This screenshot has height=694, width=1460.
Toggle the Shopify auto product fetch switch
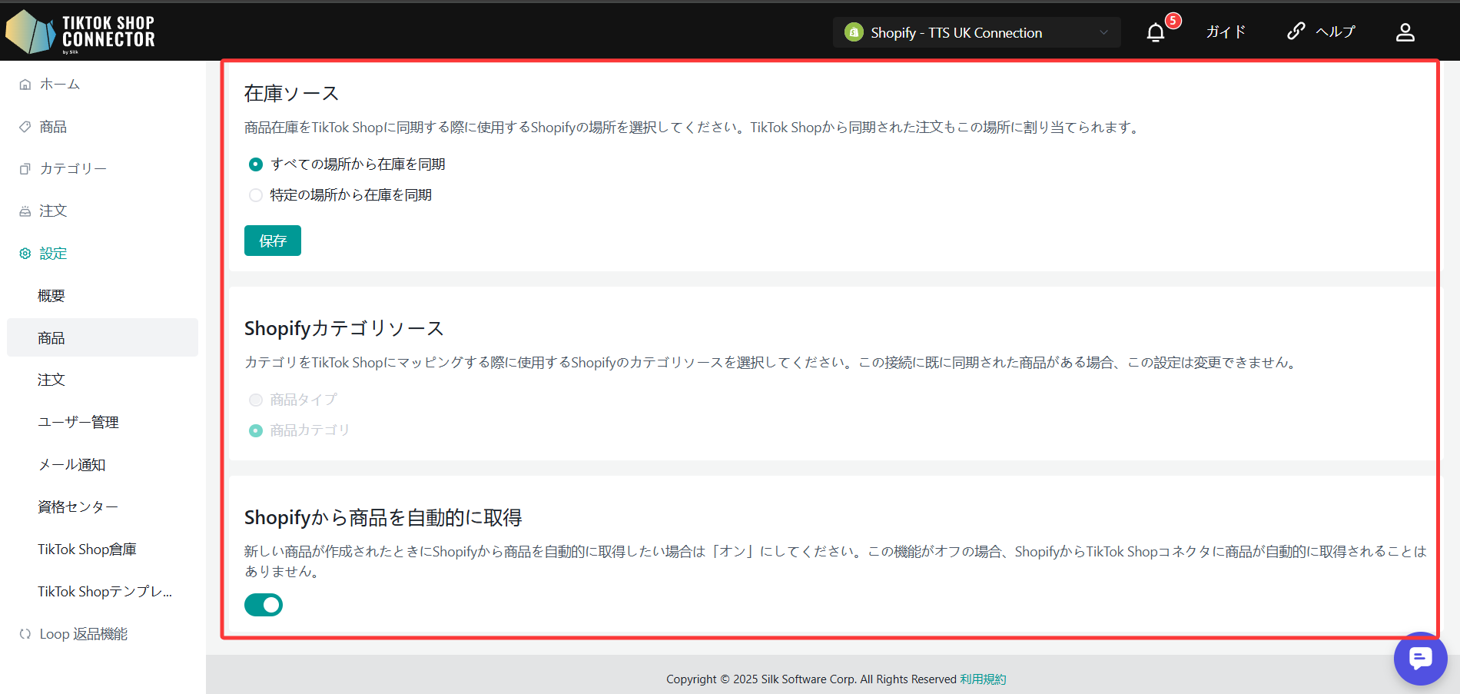[x=264, y=605]
